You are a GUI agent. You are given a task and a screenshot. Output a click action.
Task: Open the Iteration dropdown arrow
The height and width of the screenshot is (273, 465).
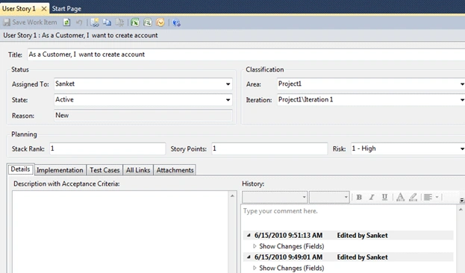point(462,100)
